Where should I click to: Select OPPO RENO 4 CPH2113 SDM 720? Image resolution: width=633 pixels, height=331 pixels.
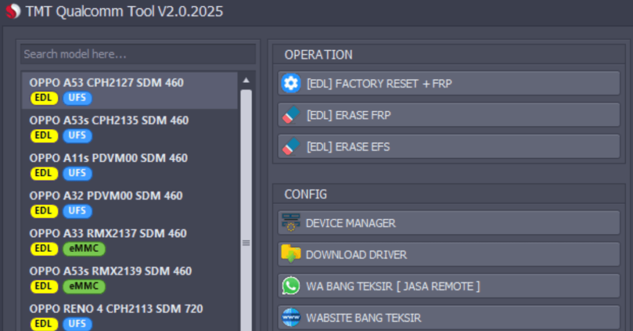(130, 316)
